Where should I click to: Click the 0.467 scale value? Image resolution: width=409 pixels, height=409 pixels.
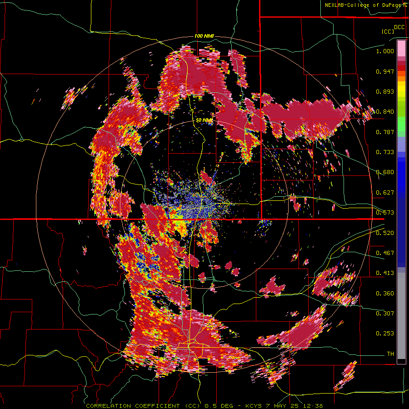coord(385,253)
